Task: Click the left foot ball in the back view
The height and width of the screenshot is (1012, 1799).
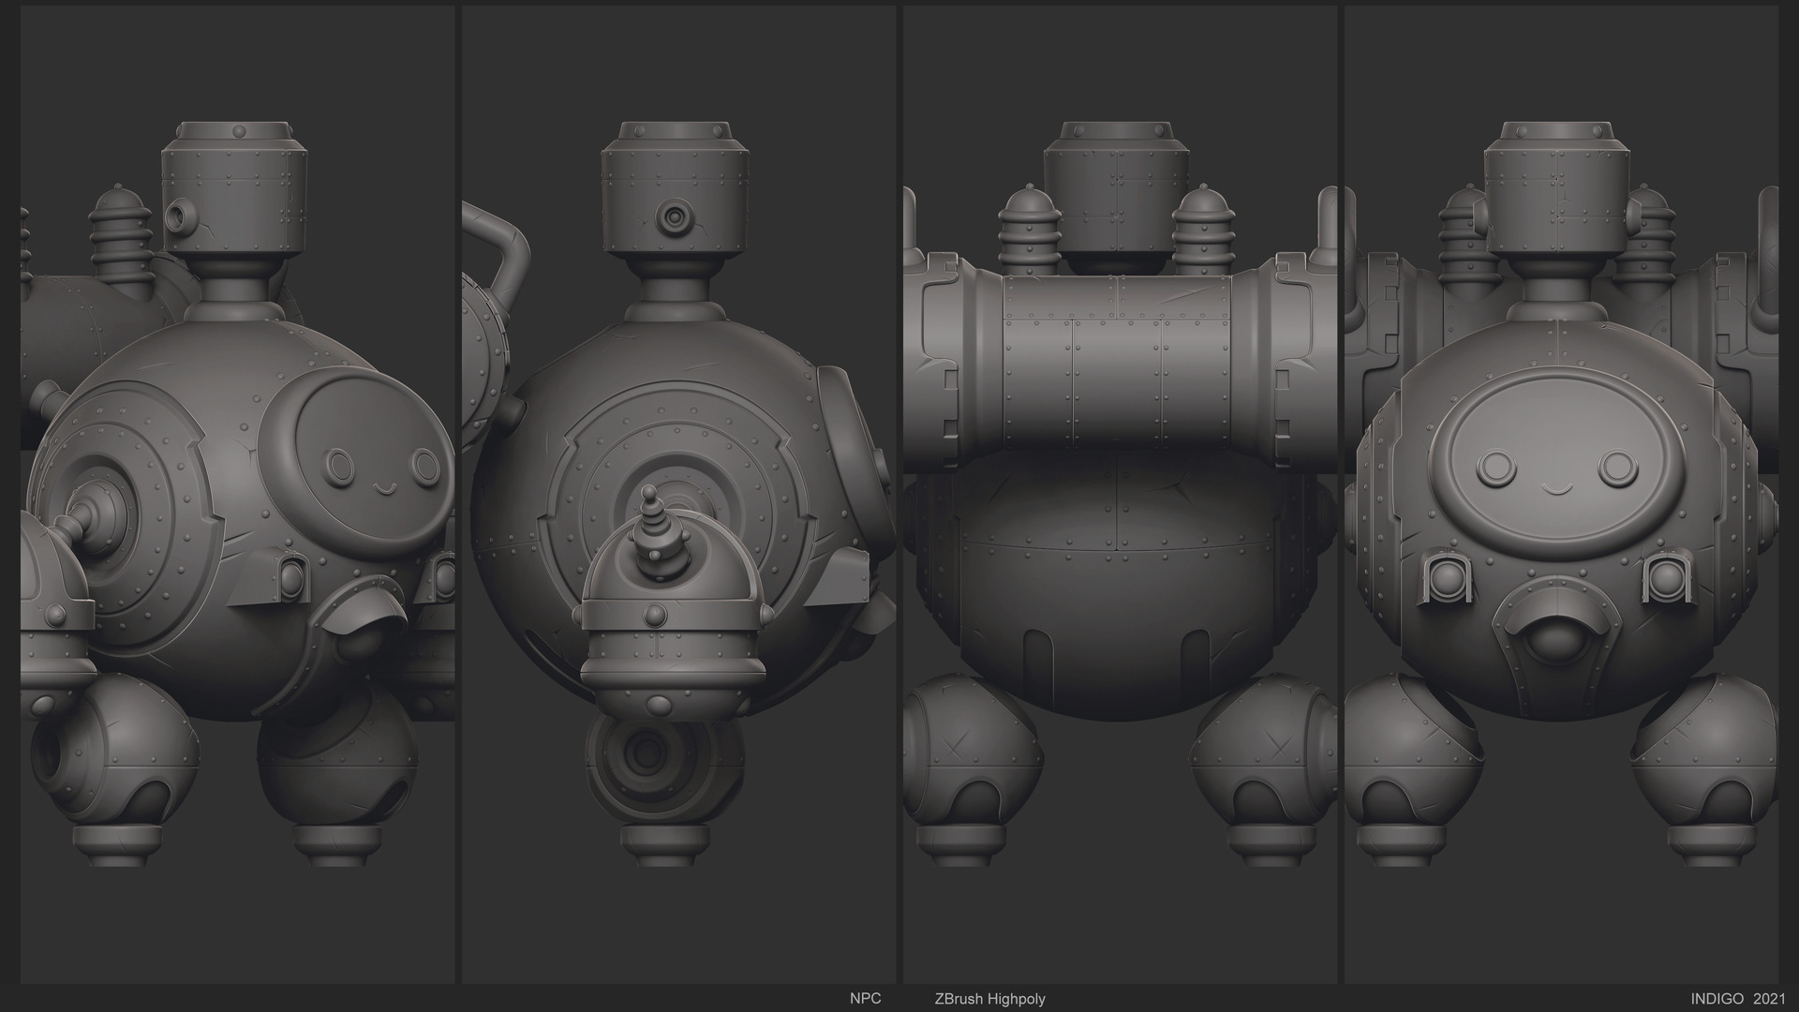Action: [x=971, y=750]
